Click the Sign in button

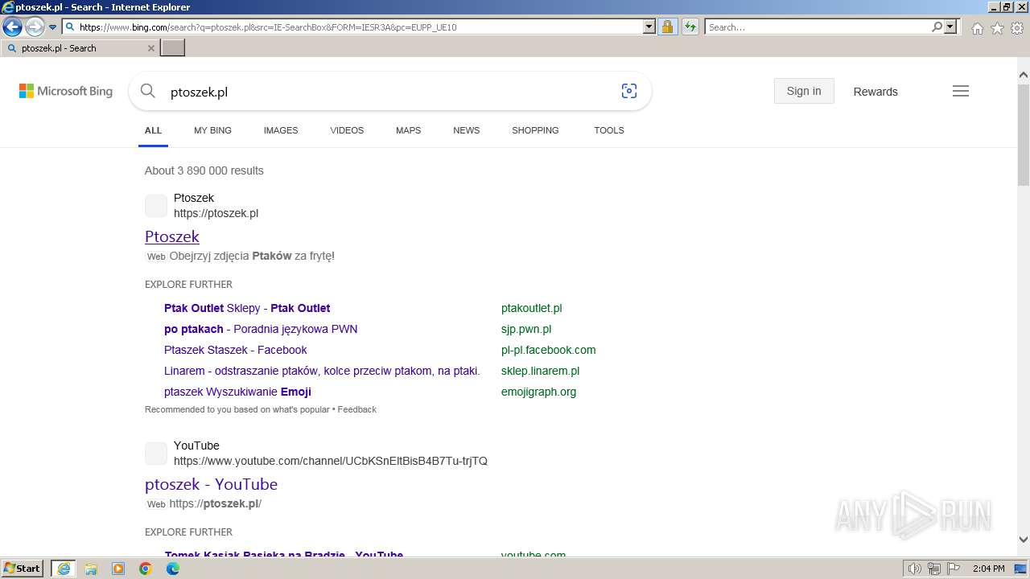(804, 91)
